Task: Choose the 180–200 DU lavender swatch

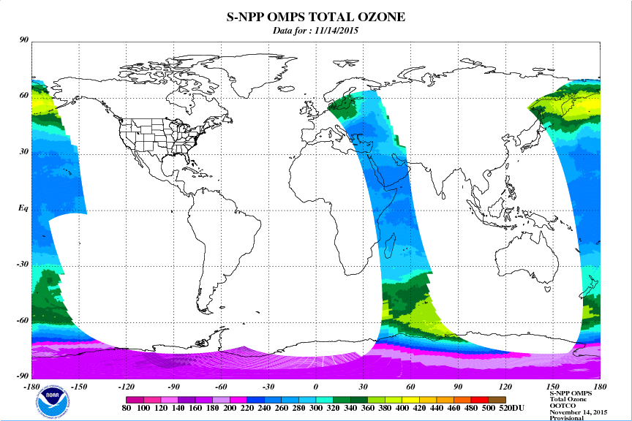Action: click(x=221, y=400)
